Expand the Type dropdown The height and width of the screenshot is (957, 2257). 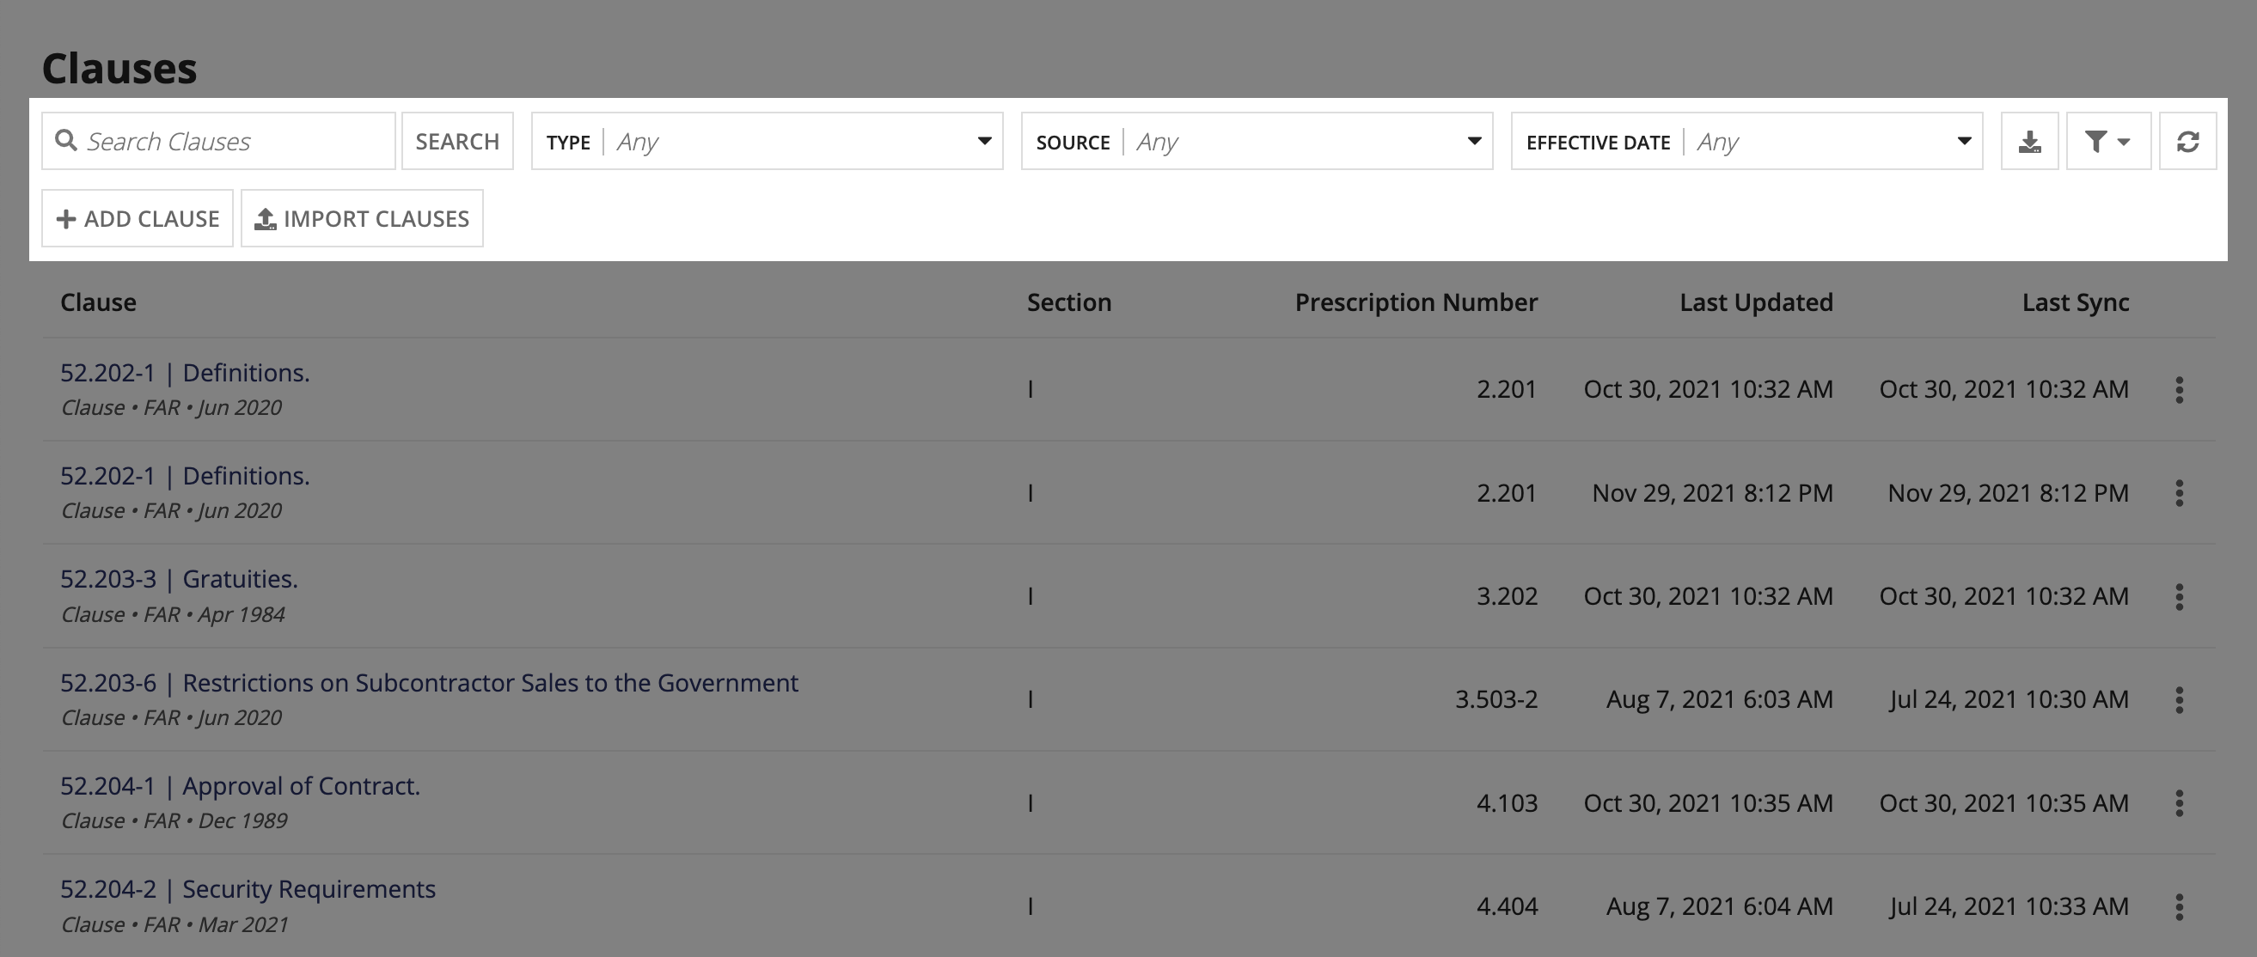click(x=767, y=141)
